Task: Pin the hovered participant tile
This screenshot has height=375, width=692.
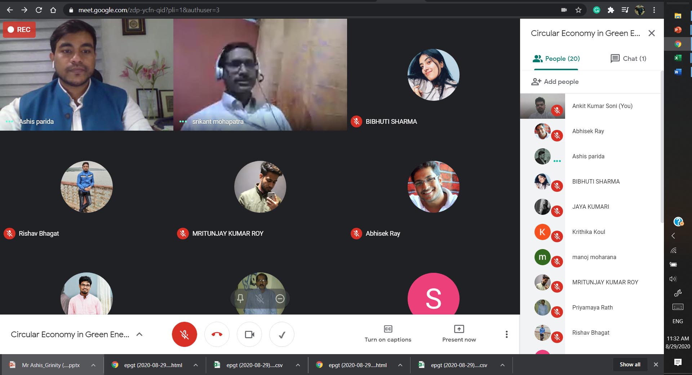Action: [240, 298]
